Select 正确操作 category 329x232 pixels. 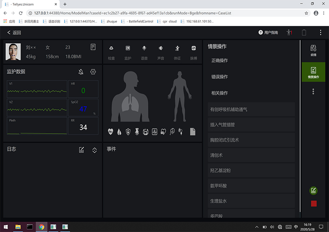pyautogui.click(x=219, y=60)
